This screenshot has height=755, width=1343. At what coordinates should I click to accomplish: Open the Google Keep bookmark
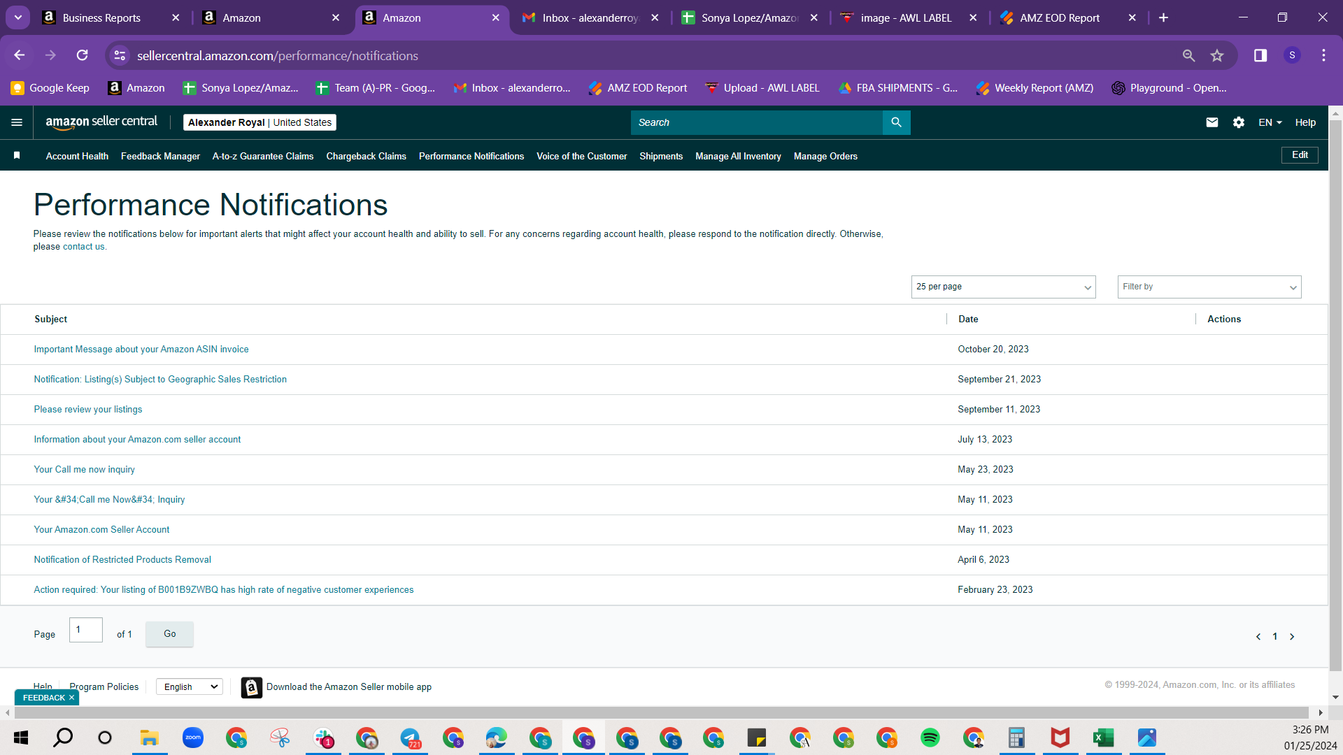pyautogui.click(x=50, y=88)
